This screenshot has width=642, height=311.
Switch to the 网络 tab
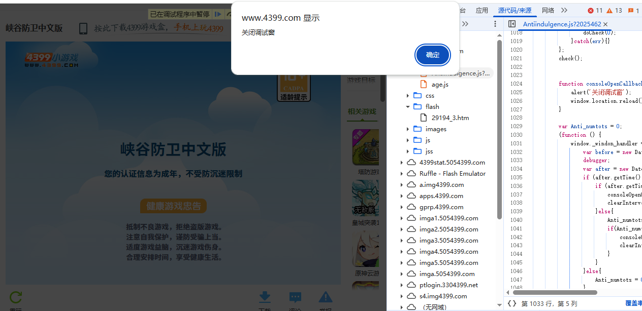coord(548,10)
